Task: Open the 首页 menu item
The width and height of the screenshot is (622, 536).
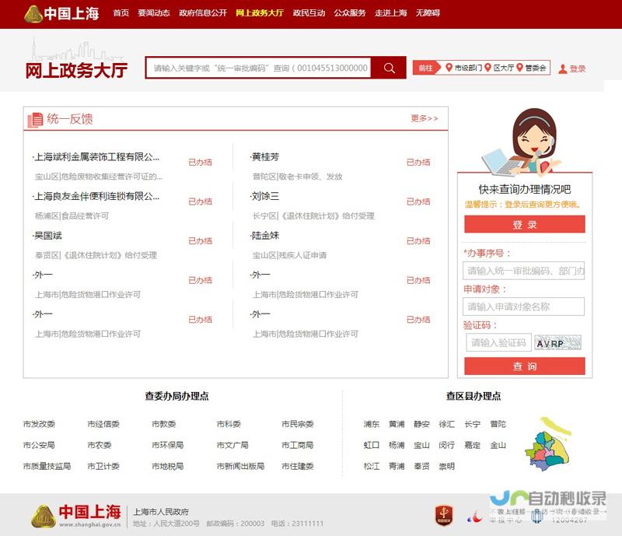Action: pos(121,13)
